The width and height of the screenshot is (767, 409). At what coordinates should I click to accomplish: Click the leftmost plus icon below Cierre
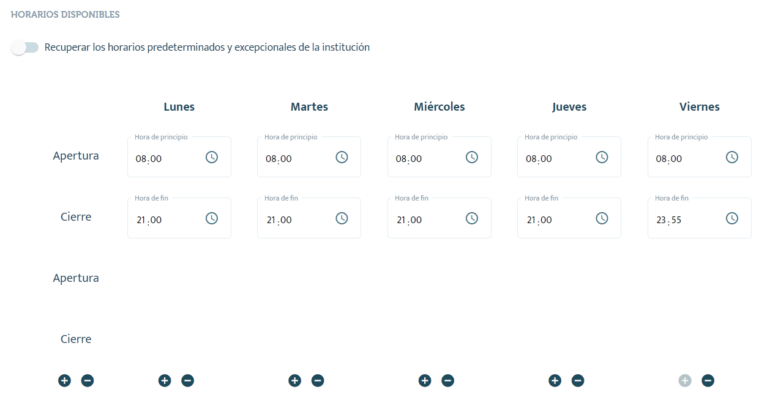tap(65, 381)
